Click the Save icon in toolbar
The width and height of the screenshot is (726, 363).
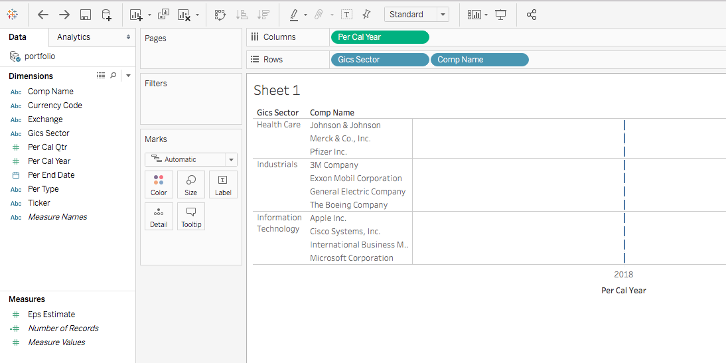85,15
